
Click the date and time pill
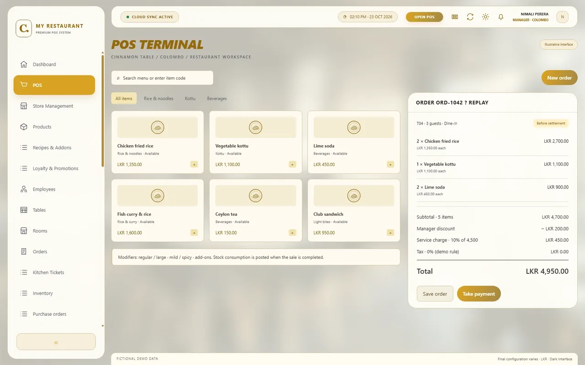tap(368, 17)
